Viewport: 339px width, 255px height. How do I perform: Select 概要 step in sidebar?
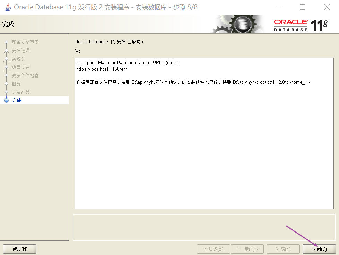pyautogui.click(x=16, y=84)
